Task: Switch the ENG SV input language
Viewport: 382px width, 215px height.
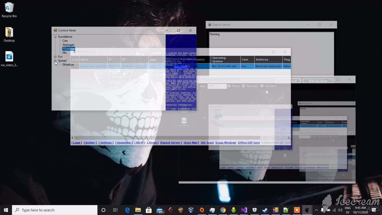Action: tap(348, 210)
